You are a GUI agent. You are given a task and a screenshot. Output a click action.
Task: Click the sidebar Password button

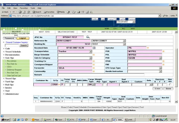pos(9,38)
